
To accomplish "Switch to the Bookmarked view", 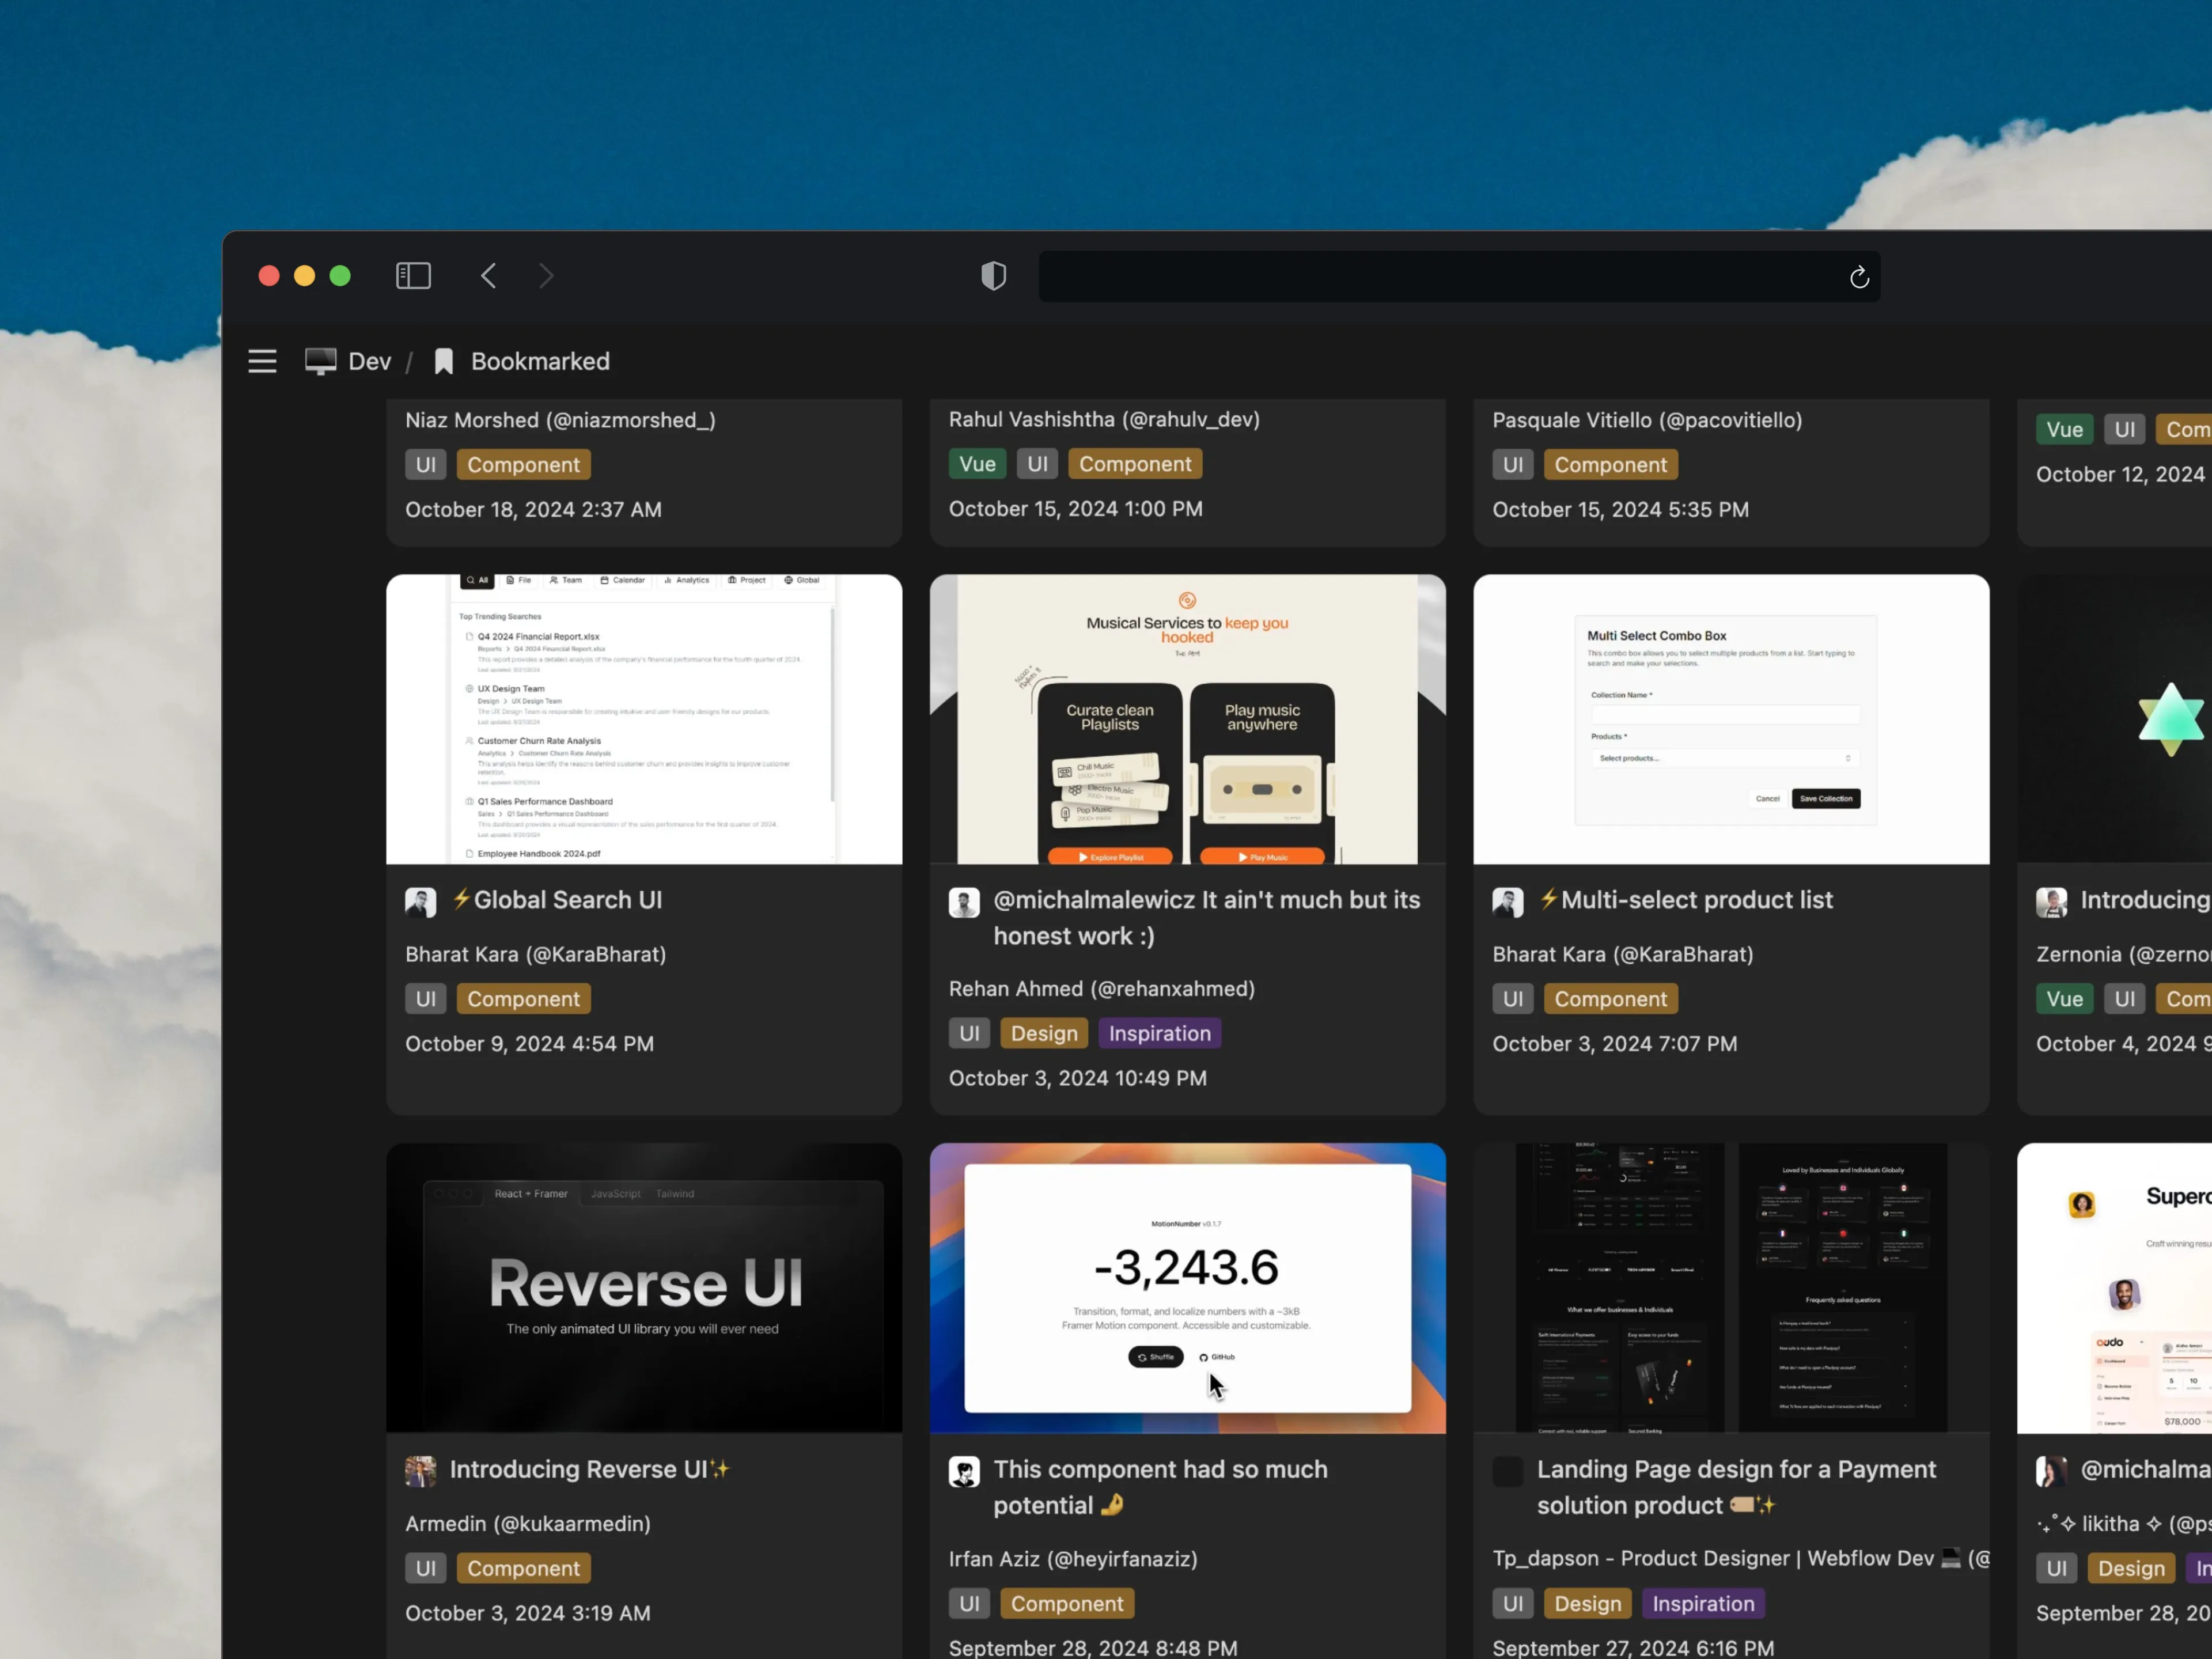I will [x=540, y=361].
